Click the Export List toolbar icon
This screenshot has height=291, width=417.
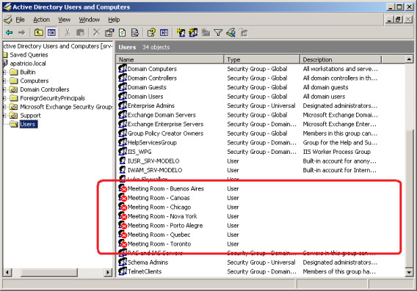pos(135,33)
